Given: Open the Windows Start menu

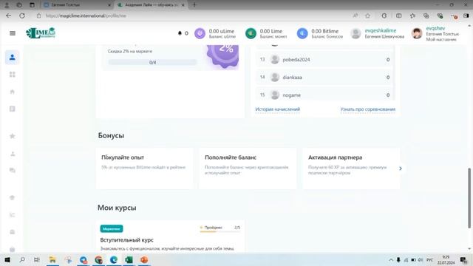Looking at the screenshot, I should (7, 259).
